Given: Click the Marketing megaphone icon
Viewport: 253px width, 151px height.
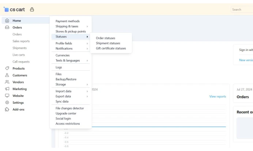Looking at the screenshot, I should [x=7, y=89].
